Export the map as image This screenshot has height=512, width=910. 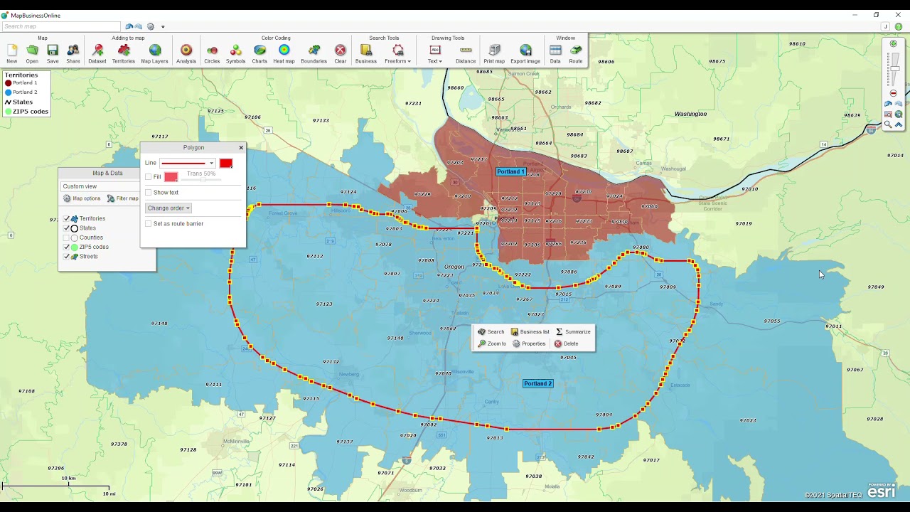click(x=525, y=53)
